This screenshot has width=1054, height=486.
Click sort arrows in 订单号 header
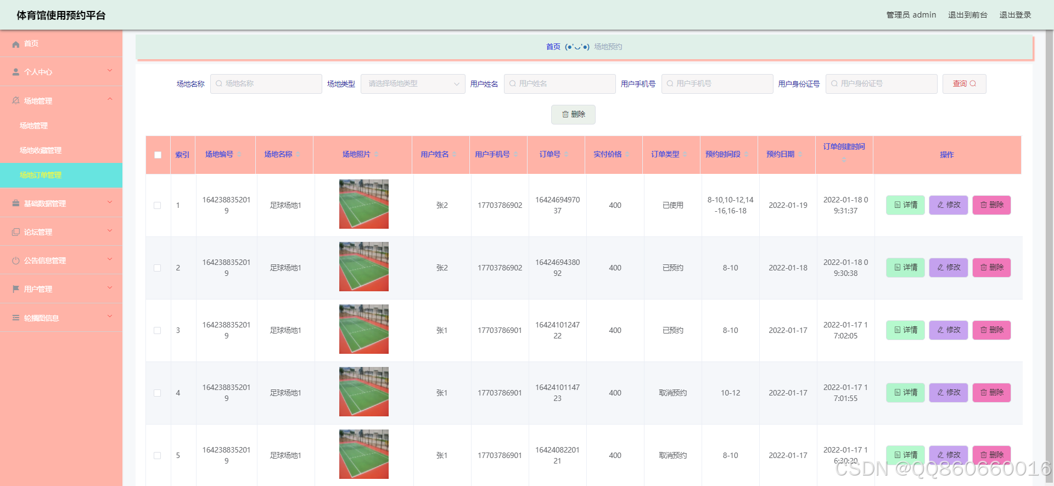pyautogui.click(x=567, y=155)
